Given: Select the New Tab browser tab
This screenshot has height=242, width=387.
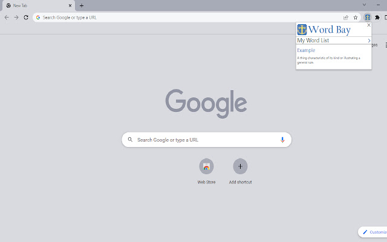Looking at the screenshot, I should (39, 5).
